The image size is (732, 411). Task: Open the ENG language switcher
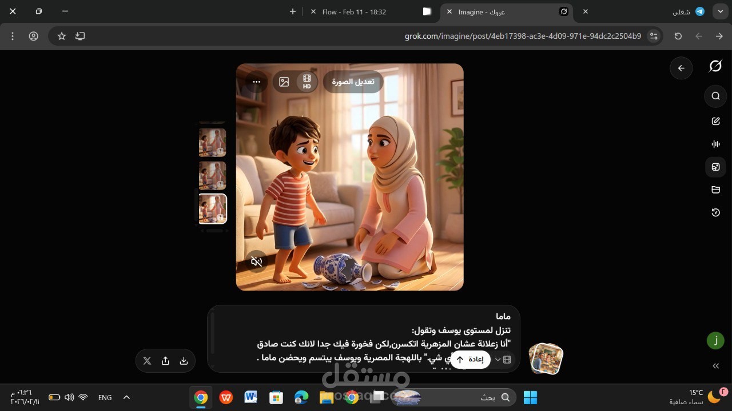pyautogui.click(x=105, y=397)
